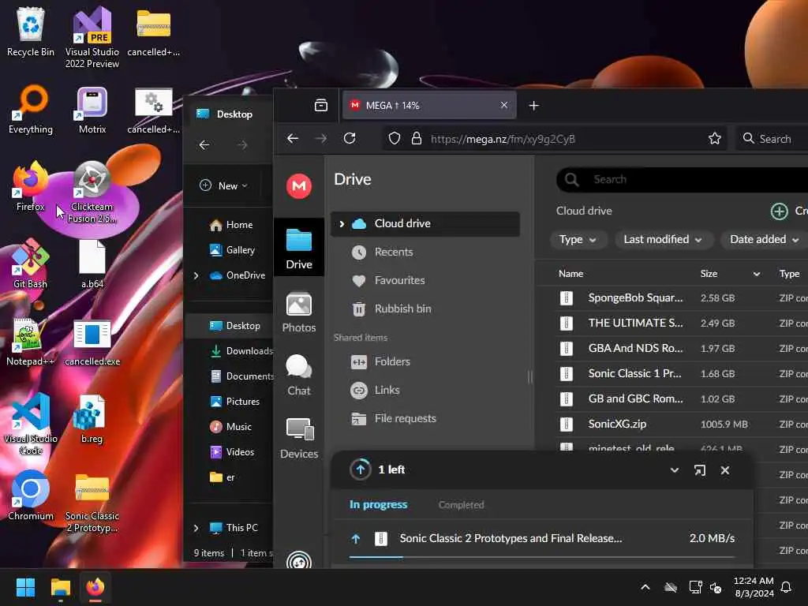
Task: Open Chat in MEGA sidebar
Action: pyautogui.click(x=299, y=375)
